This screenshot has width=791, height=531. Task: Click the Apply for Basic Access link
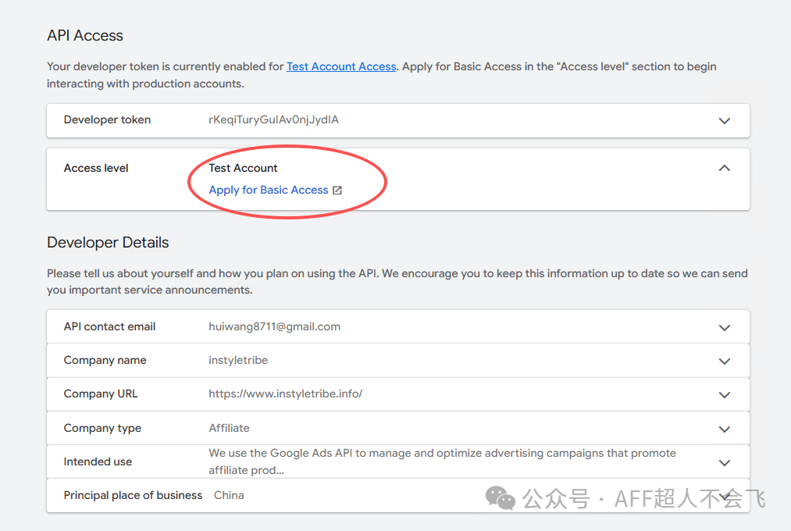pos(269,190)
